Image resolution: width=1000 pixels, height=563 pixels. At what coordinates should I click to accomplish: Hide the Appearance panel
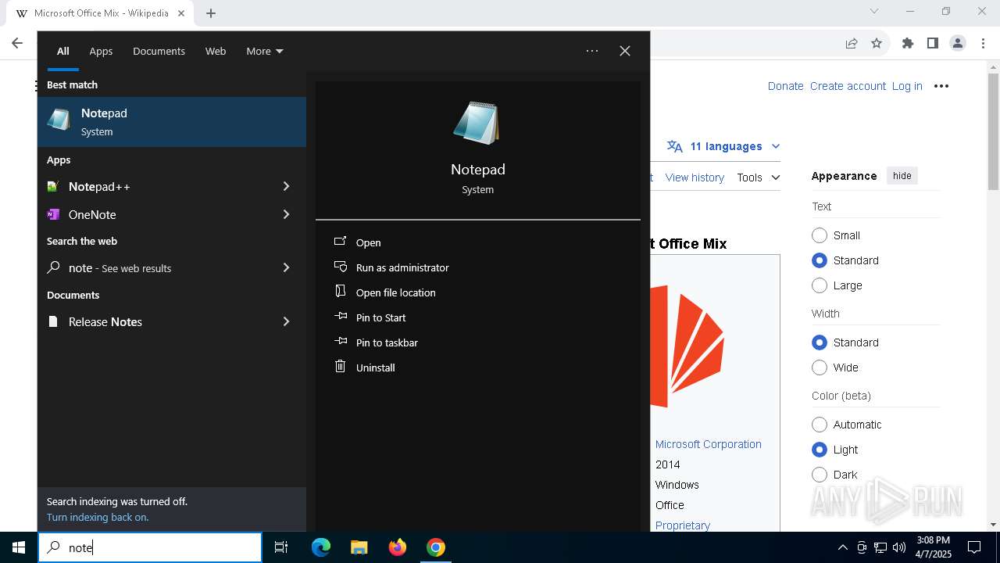pos(902,176)
